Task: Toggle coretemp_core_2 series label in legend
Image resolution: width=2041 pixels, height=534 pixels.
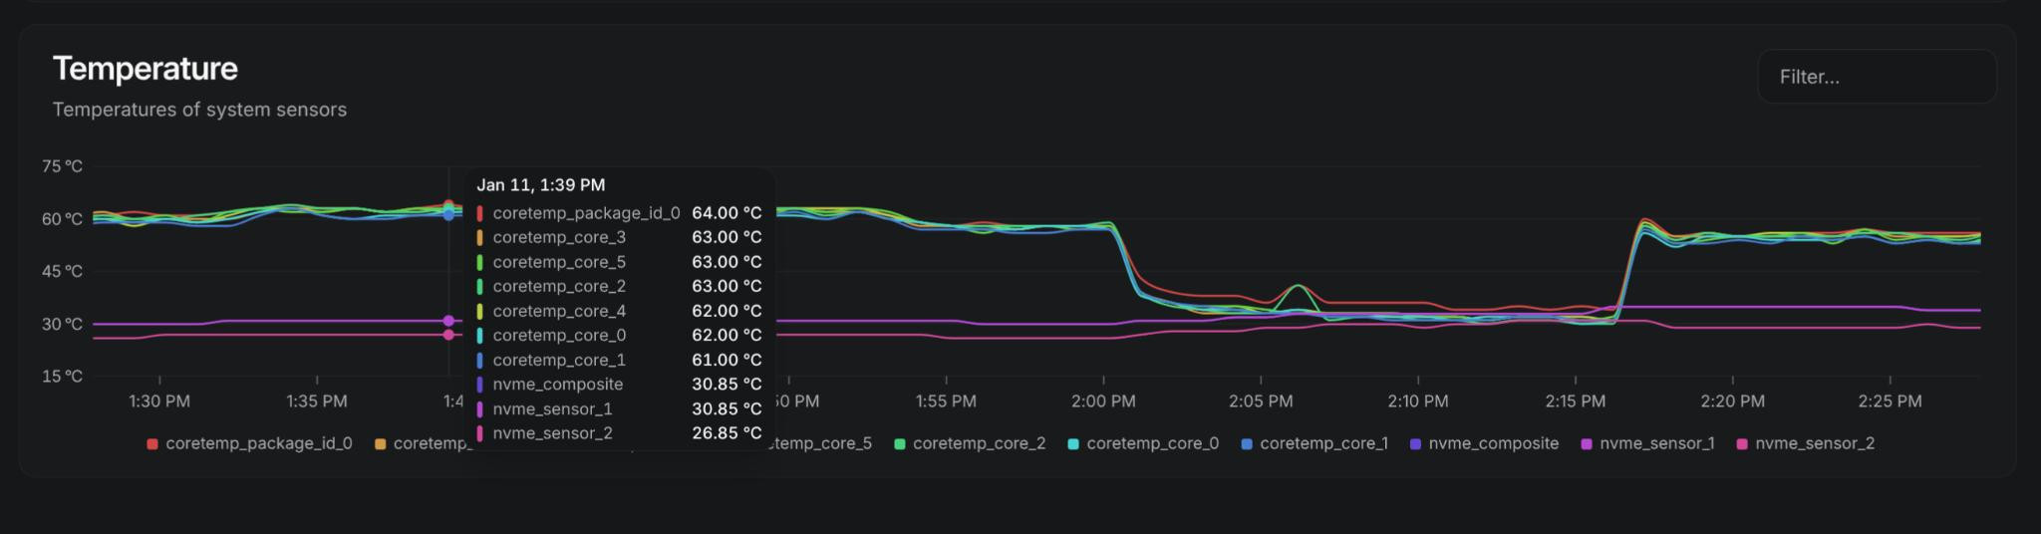Action: point(979,443)
